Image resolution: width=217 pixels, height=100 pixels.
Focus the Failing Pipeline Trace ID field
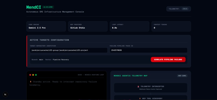149,50
